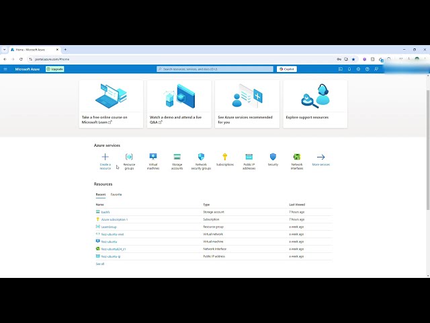Open the Public IP addresses service icon
Viewport: 430px width, 323px height.
click(x=249, y=157)
